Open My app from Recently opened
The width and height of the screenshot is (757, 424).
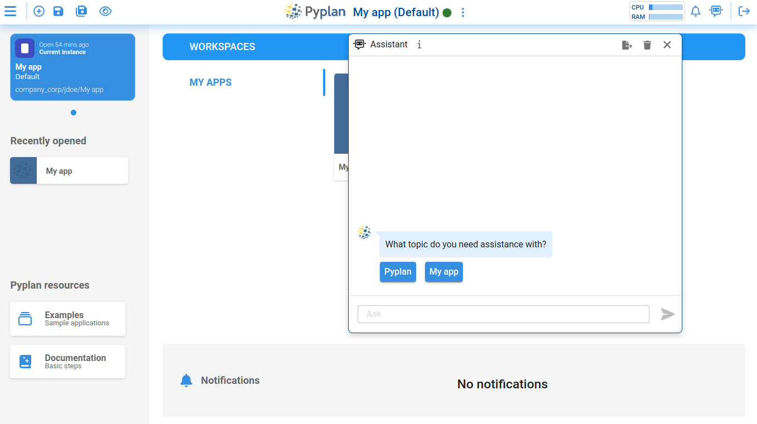69,170
